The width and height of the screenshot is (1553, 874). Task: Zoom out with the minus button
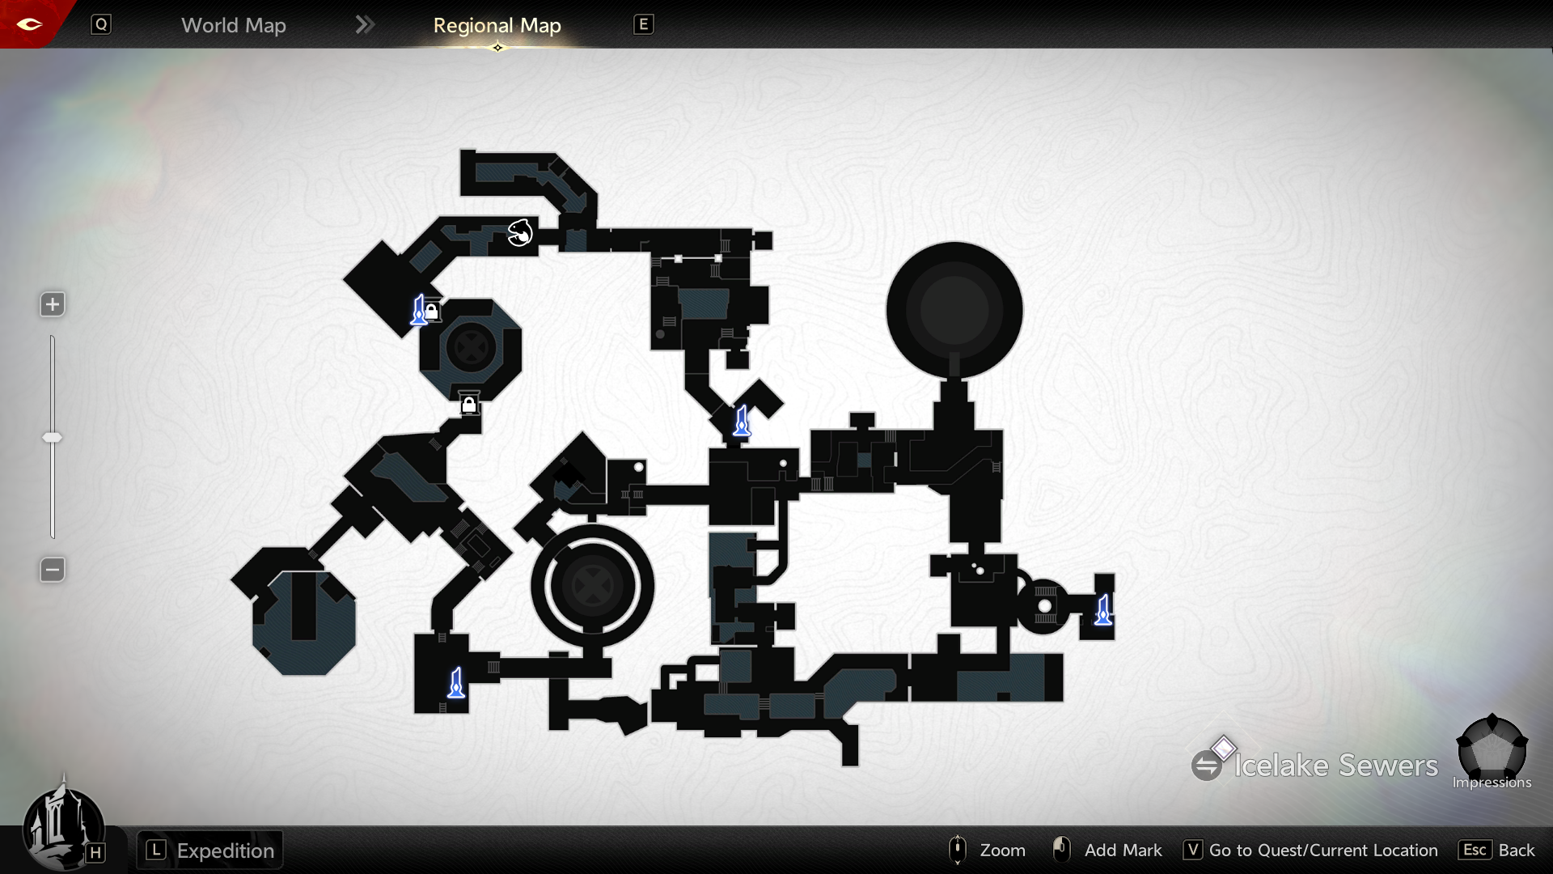[x=53, y=570]
